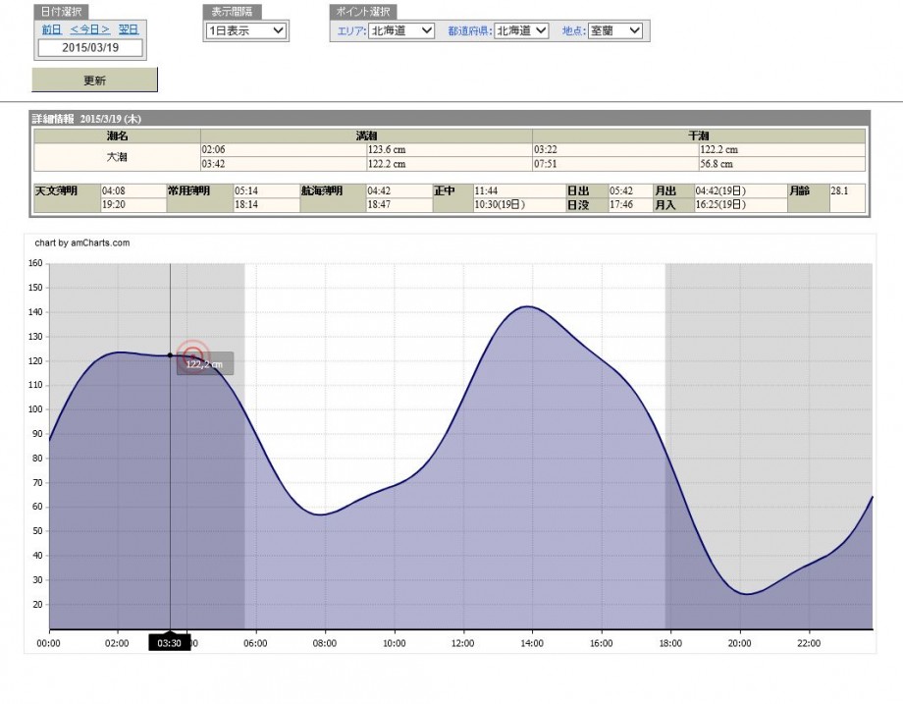The width and height of the screenshot is (903, 704).
Task: Click the 詳細情報 2015/3/19 (木) header
Action: pyautogui.click(x=86, y=119)
